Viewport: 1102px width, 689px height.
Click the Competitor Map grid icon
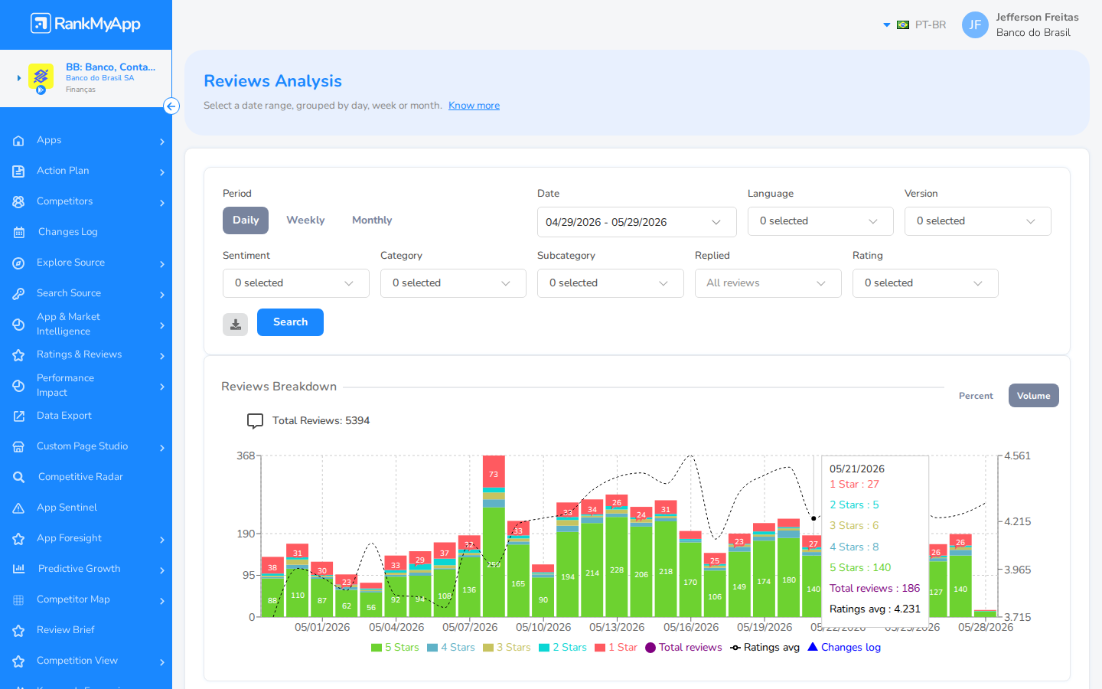(18, 600)
